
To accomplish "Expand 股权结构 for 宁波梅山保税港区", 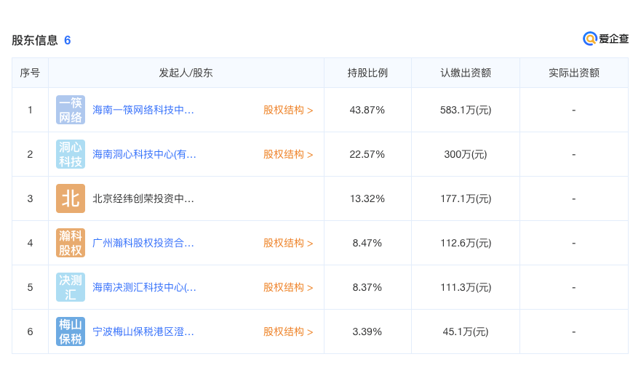I will click(288, 331).
